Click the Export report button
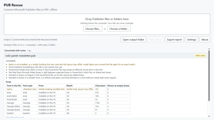 click(174, 39)
